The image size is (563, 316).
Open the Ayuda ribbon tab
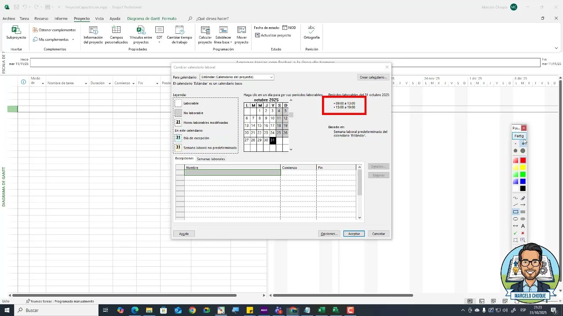[x=115, y=18]
